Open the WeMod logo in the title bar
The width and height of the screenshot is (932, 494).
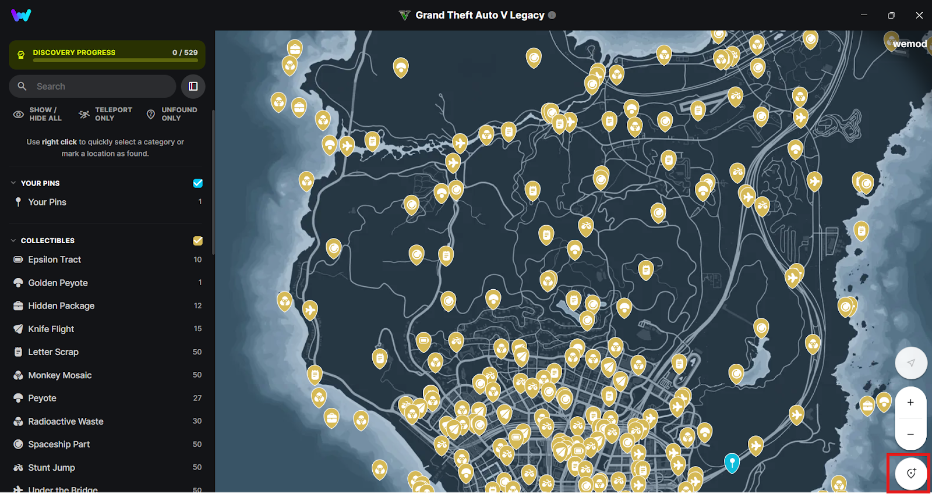coord(21,15)
